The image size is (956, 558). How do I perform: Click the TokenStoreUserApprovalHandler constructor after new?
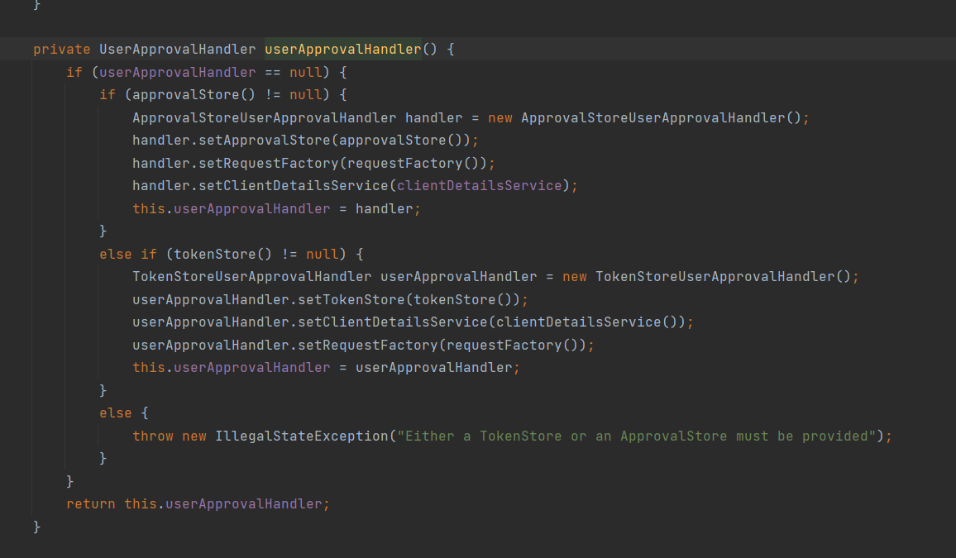click(x=715, y=276)
